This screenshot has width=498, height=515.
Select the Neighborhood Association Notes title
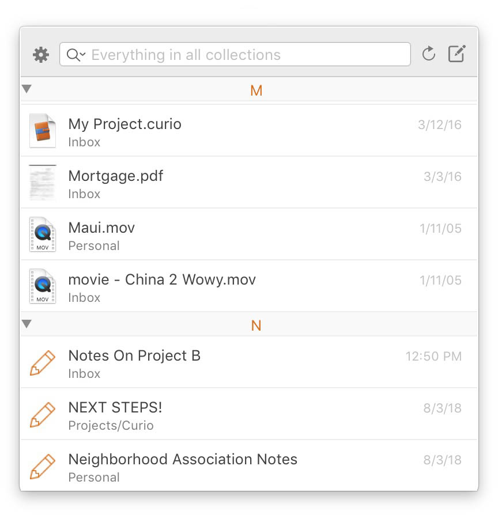pyautogui.click(x=183, y=460)
